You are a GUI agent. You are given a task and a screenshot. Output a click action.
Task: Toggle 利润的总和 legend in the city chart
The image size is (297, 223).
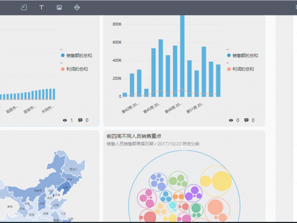74,69
